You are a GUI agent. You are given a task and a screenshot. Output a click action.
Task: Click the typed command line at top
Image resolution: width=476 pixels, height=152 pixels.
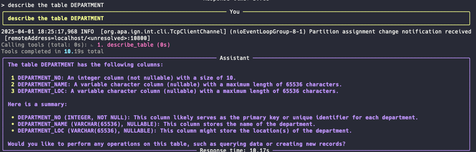[53, 5]
